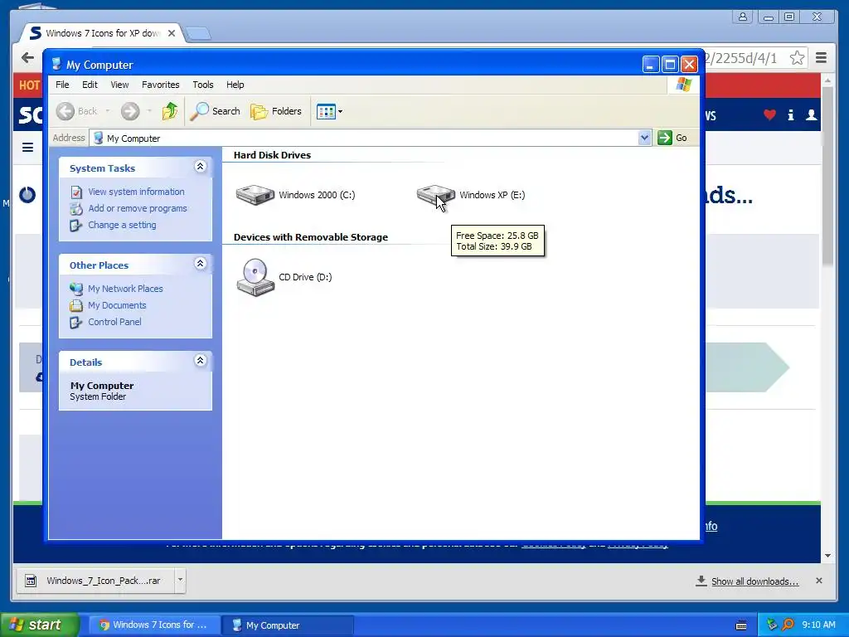
Task: Open My Network Places link
Action: [x=125, y=289]
